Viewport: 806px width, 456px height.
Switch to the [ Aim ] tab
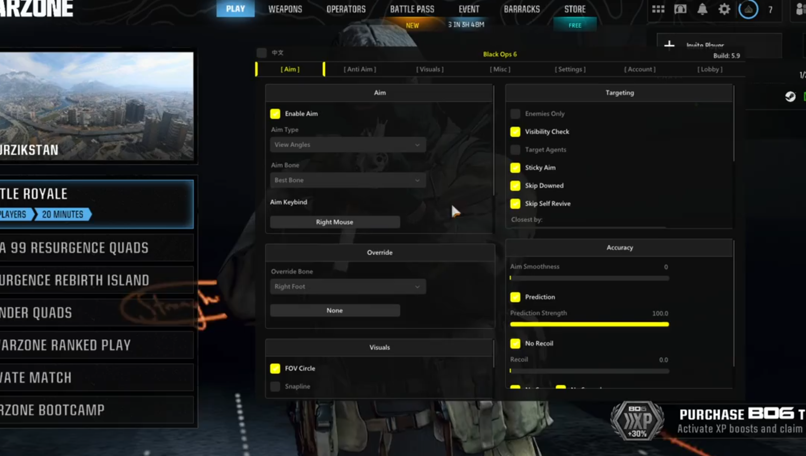(x=290, y=69)
